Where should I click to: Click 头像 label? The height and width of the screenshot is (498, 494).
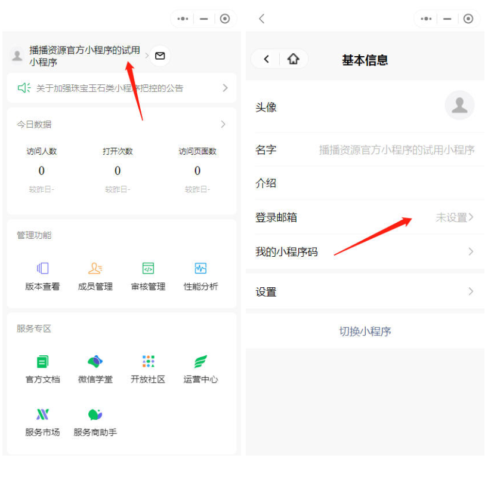click(x=266, y=107)
